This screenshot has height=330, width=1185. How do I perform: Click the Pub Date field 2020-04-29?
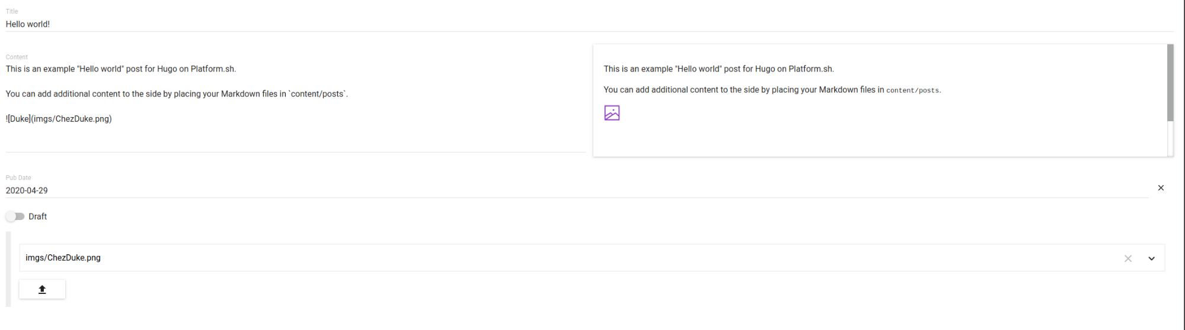[x=296, y=190]
